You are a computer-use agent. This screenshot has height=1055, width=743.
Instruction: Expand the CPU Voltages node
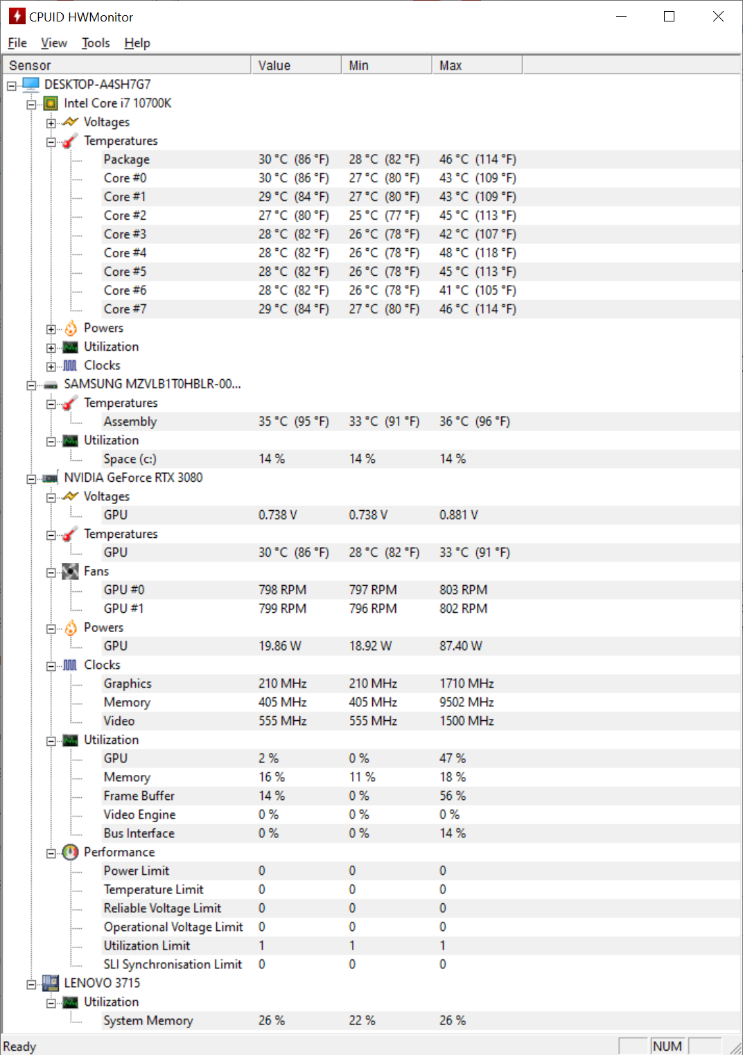click(51, 123)
